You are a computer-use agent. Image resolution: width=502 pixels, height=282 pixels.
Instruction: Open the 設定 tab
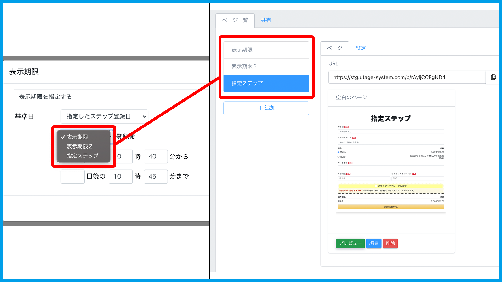coord(360,48)
